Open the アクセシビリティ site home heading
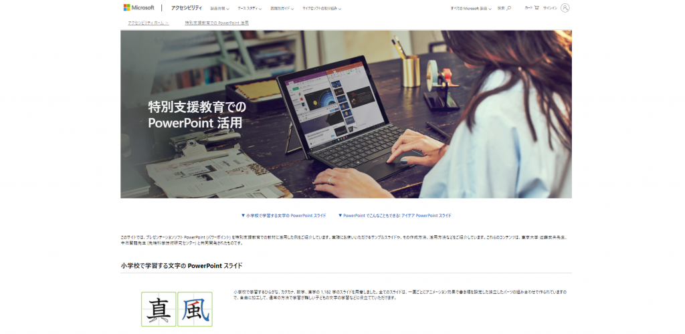685x334 pixels. tap(187, 8)
